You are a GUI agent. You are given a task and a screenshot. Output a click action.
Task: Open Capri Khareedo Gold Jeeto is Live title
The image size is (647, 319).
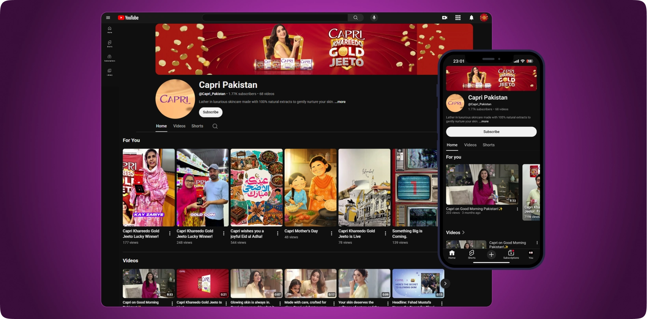356,234
